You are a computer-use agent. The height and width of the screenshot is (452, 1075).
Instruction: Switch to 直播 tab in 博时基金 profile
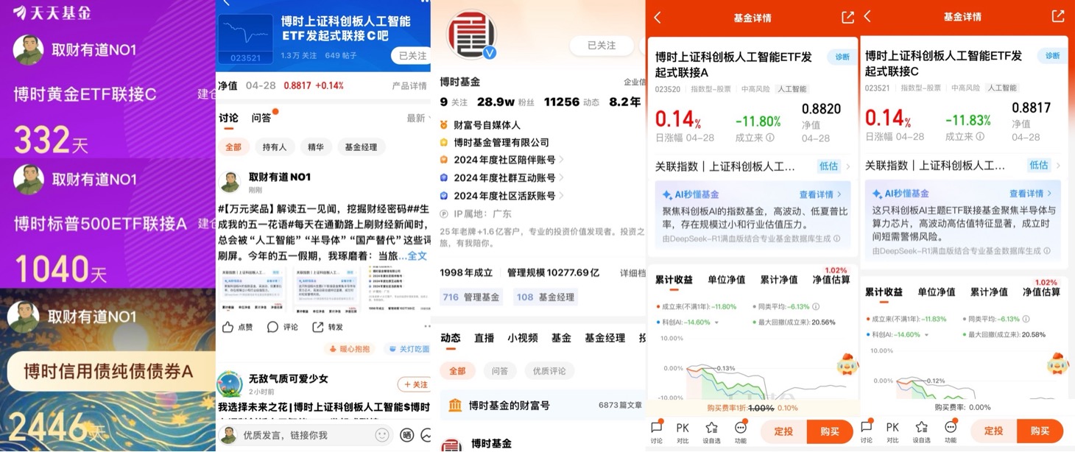(484, 338)
